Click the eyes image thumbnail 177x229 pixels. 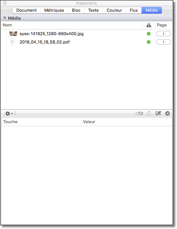click(x=13, y=34)
